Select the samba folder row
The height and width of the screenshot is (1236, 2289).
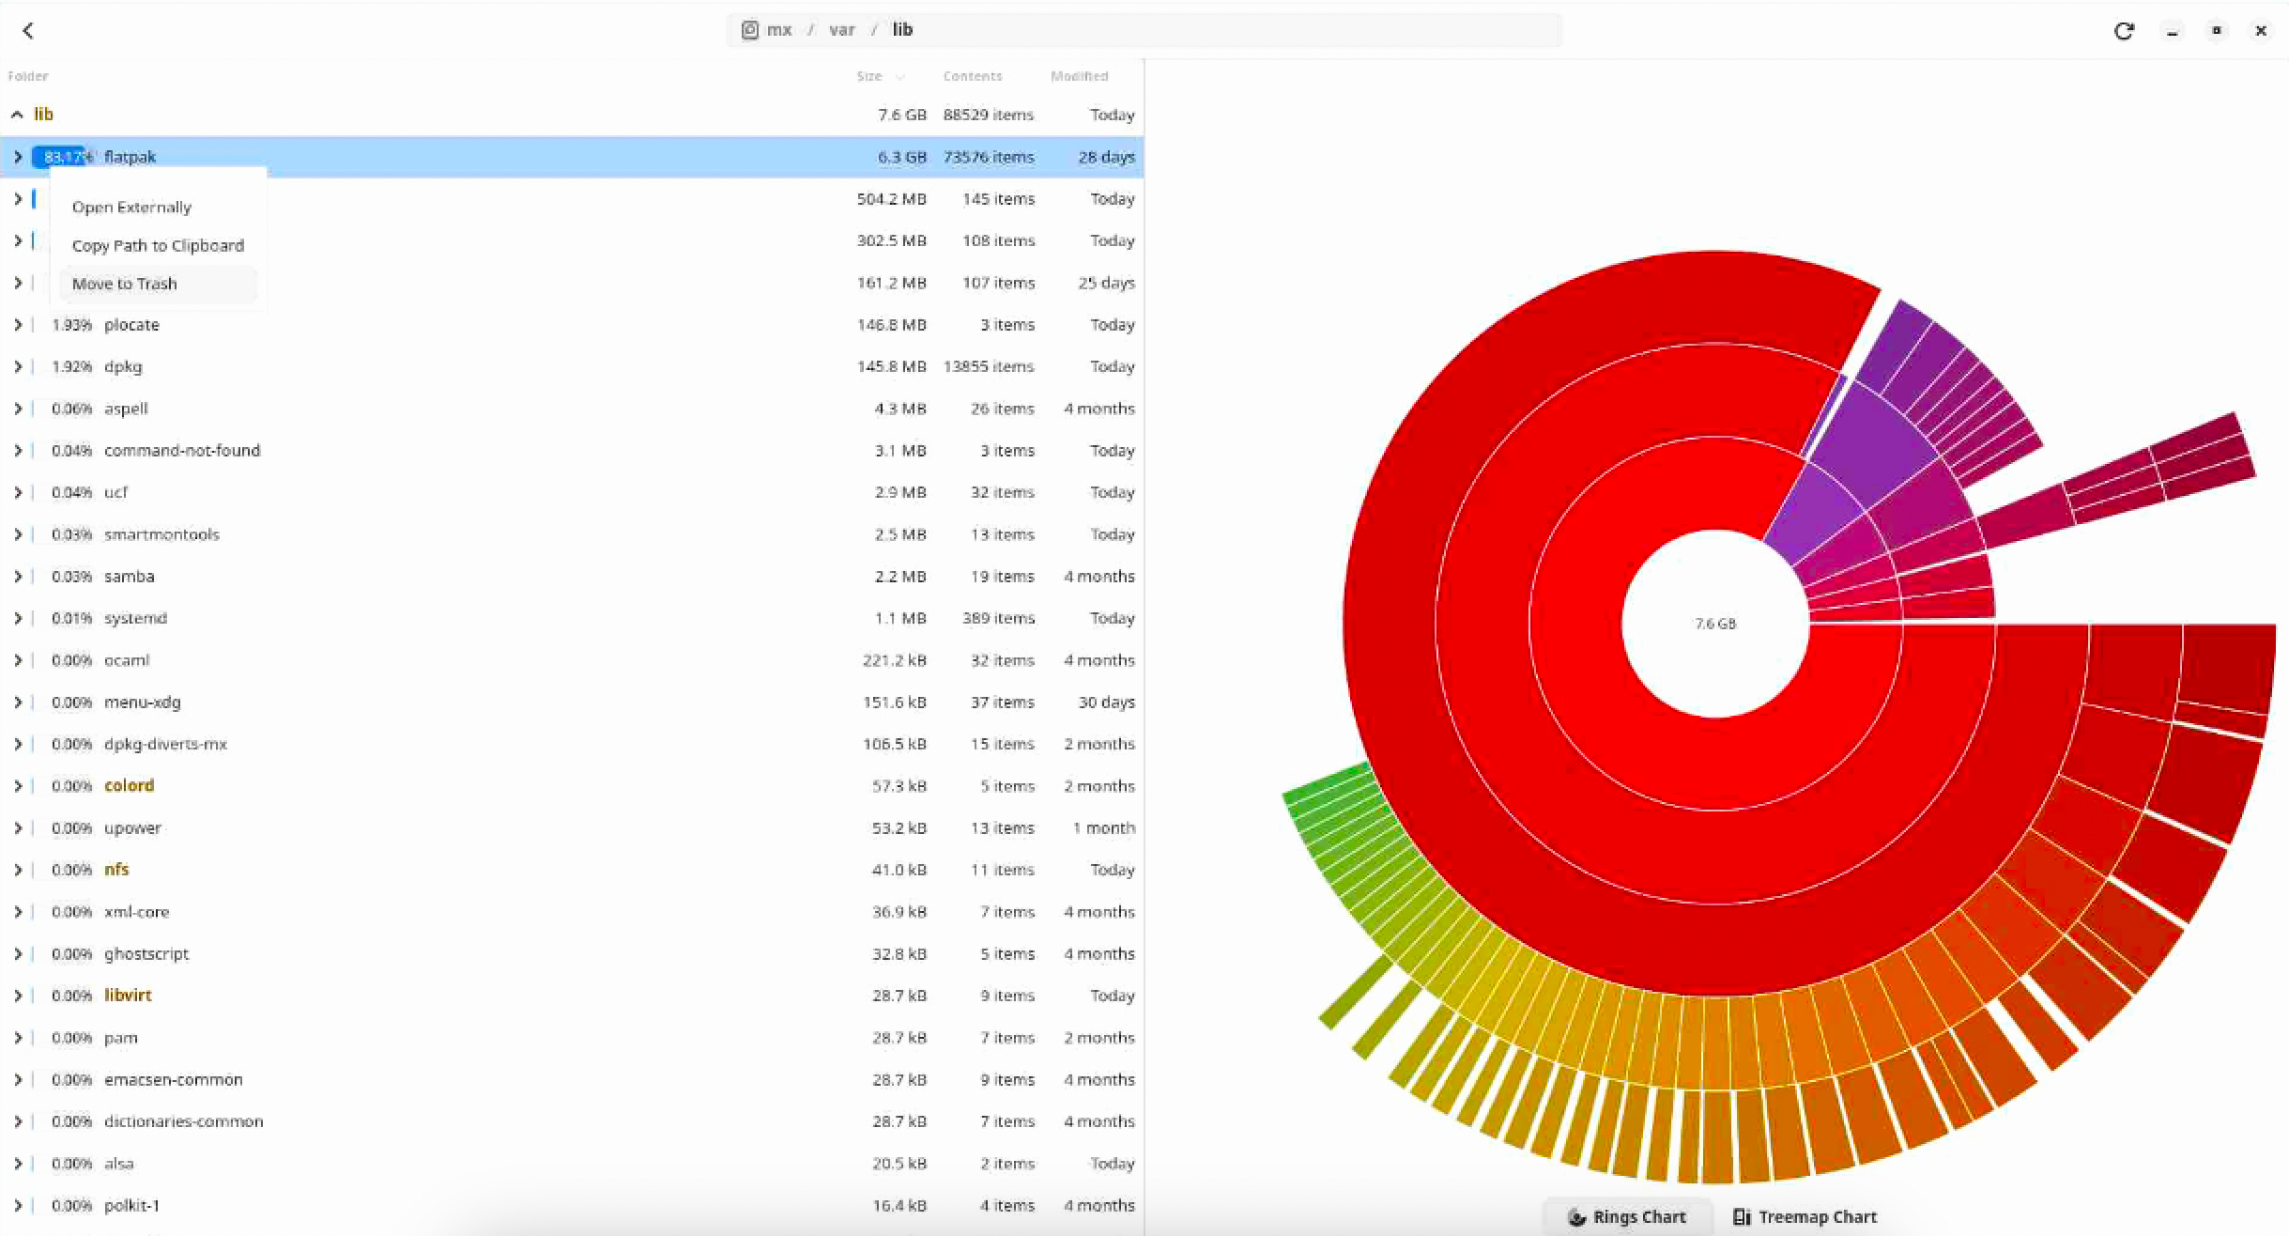point(572,577)
